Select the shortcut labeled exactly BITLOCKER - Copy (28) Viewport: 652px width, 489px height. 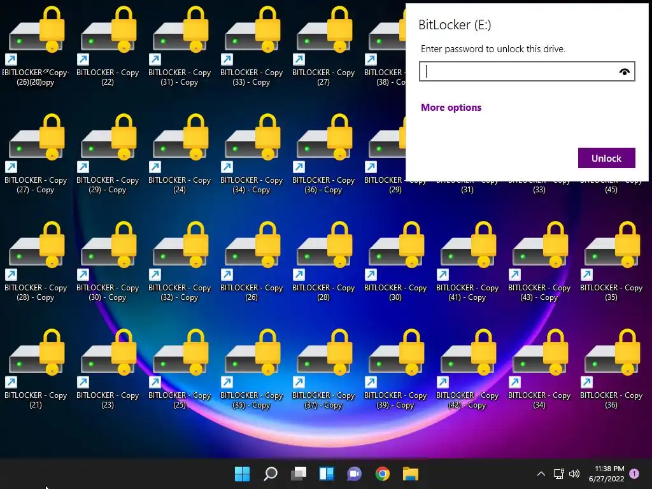(x=323, y=260)
